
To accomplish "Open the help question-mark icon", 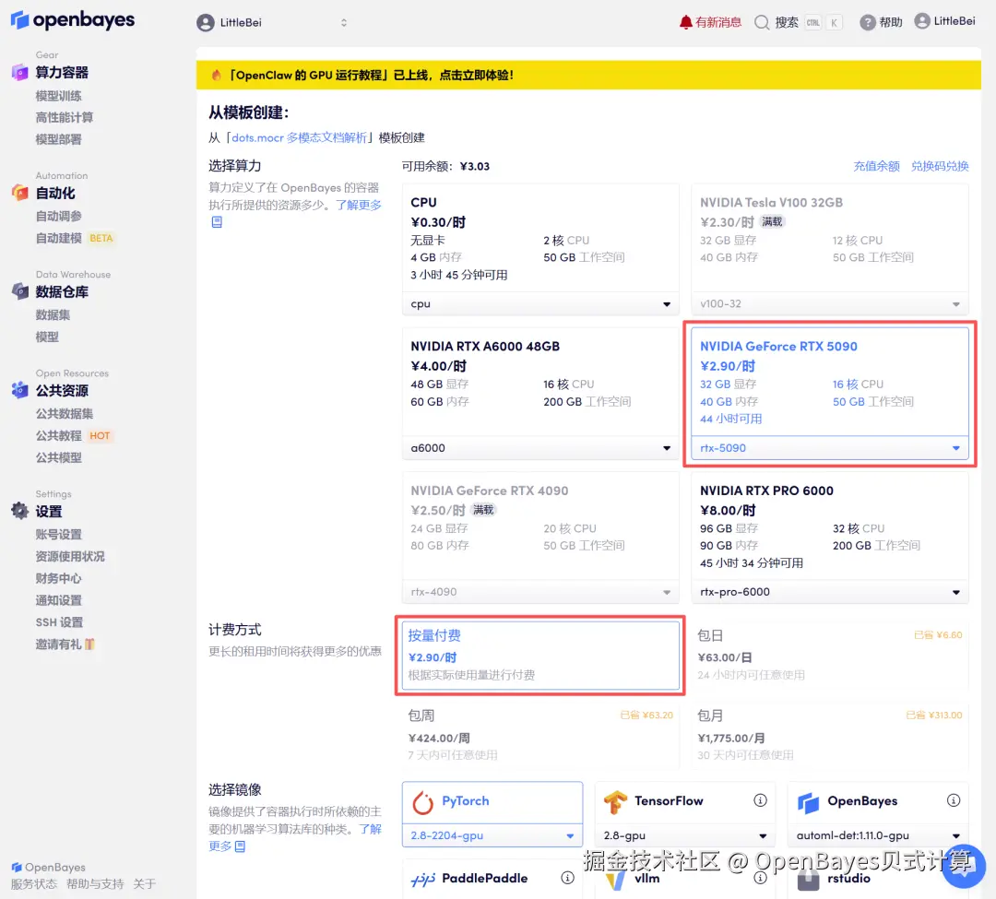I will tap(867, 22).
